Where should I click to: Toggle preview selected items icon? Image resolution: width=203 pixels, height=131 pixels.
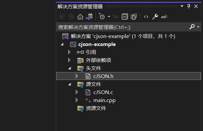tap(164, 17)
